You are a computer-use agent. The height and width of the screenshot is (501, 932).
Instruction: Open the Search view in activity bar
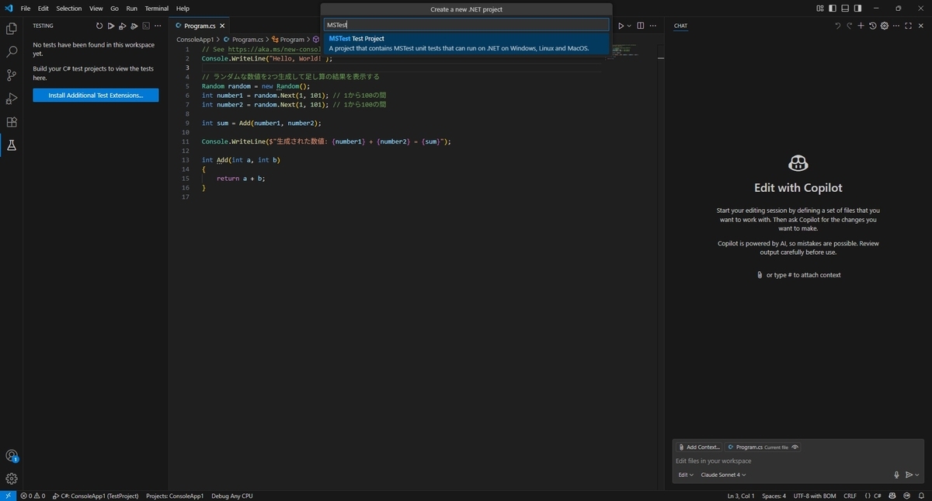click(x=12, y=52)
